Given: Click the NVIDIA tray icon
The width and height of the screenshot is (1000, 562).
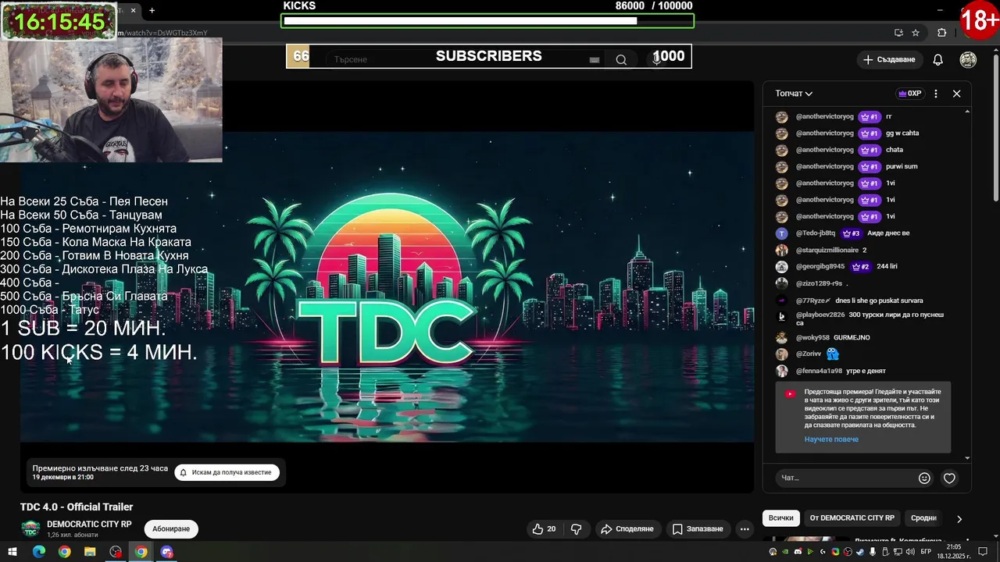Looking at the screenshot, I should pos(785,552).
